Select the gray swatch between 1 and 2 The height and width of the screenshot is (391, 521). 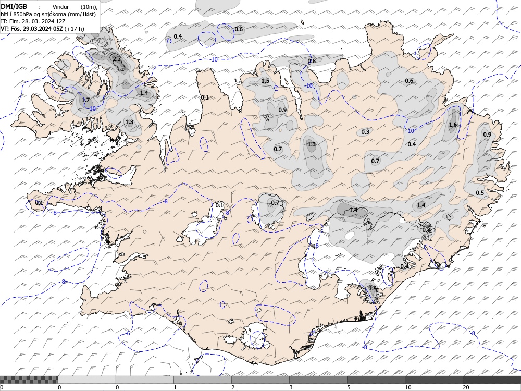[202, 380]
